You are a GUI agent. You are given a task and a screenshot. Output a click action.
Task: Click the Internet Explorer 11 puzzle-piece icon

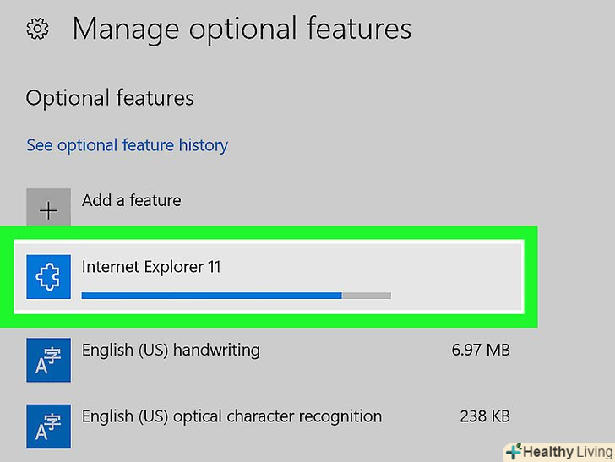pos(48,276)
